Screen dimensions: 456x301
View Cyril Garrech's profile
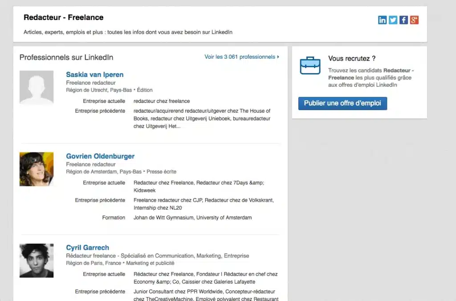(x=87, y=248)
